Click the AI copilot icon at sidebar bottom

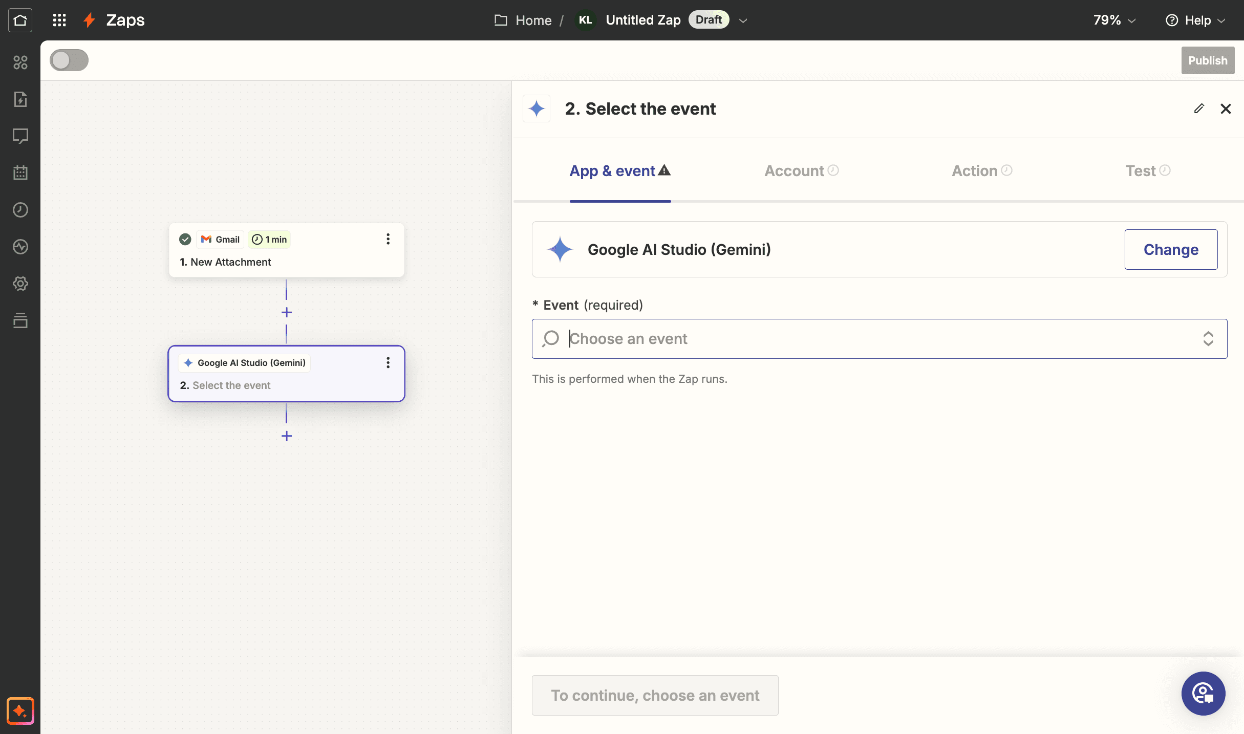coord(20,711)
